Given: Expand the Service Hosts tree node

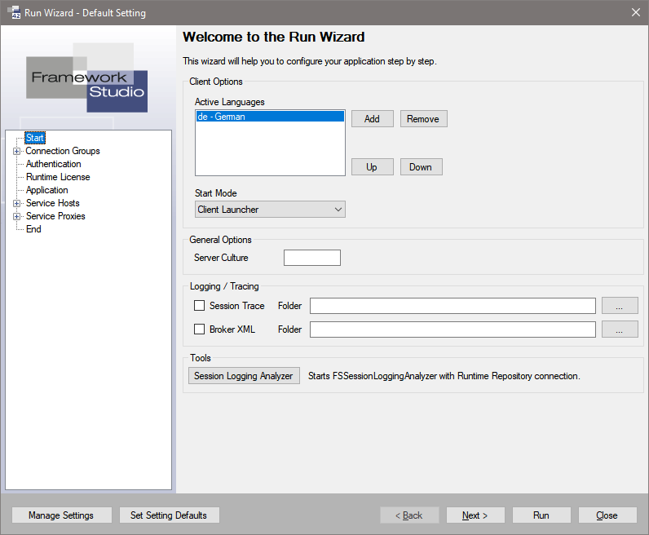Looking at the screenshot, I should (x=16, y=203).
